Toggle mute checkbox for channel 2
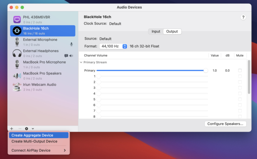The image size is (257, 159). click(x=240, y=82)
